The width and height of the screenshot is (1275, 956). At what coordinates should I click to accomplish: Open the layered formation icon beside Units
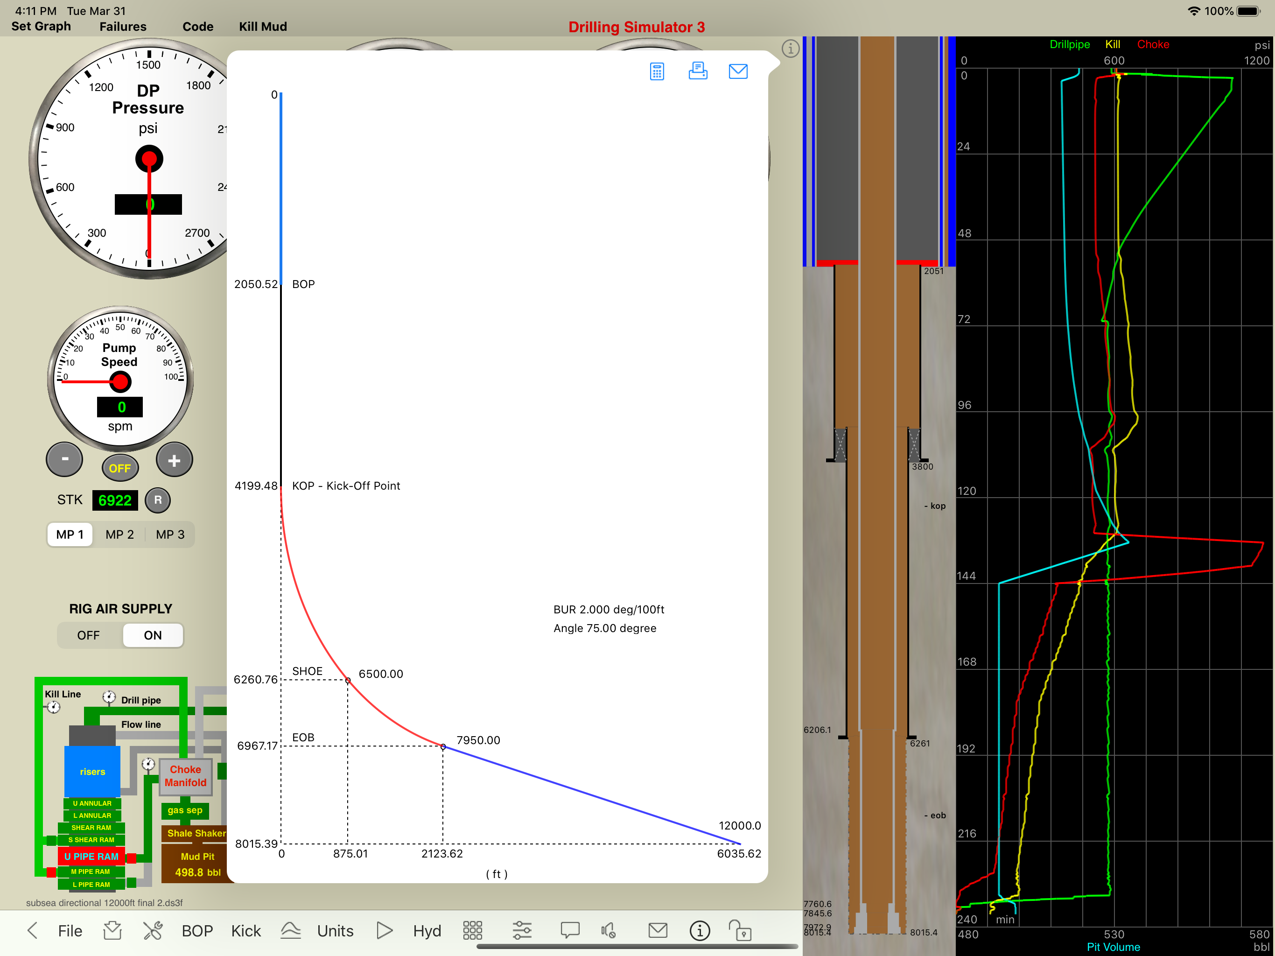[291, 930]
